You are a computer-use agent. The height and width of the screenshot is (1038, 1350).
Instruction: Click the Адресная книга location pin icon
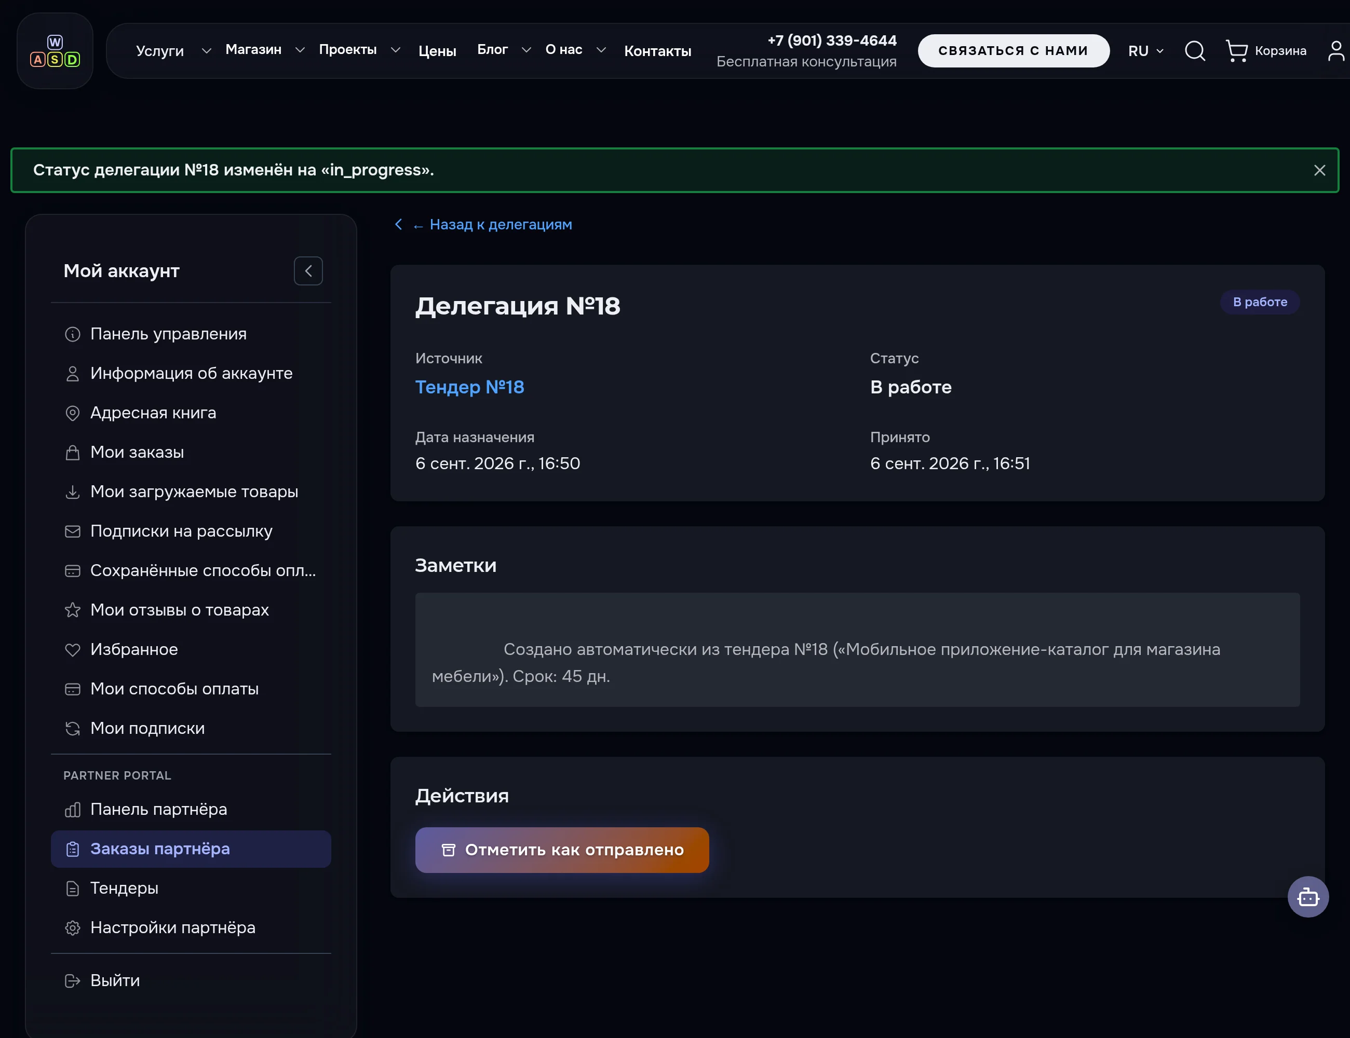point(72,413)
